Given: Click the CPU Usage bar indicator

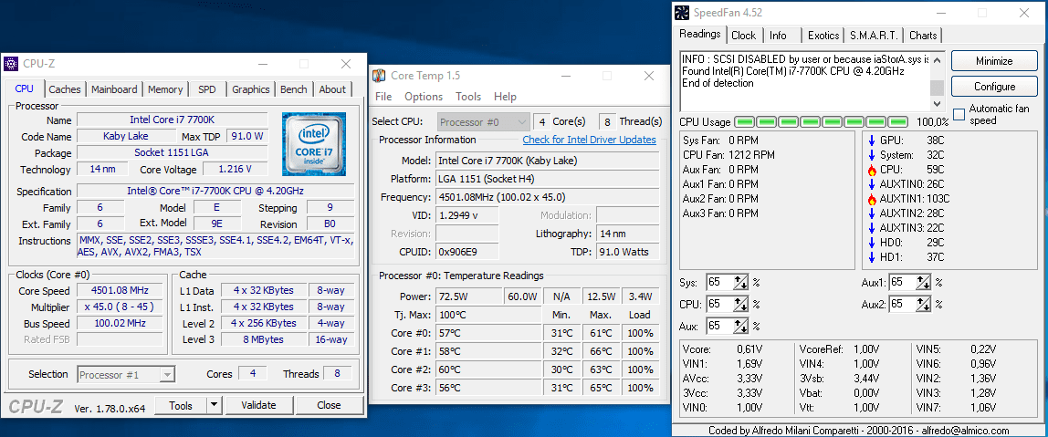Looking at the screenshot, I should (x=822, y=122).
